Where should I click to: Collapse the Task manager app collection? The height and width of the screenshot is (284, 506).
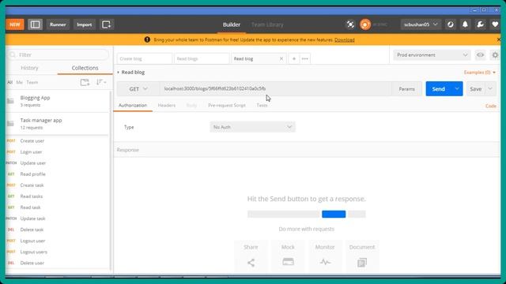(58, 123)
